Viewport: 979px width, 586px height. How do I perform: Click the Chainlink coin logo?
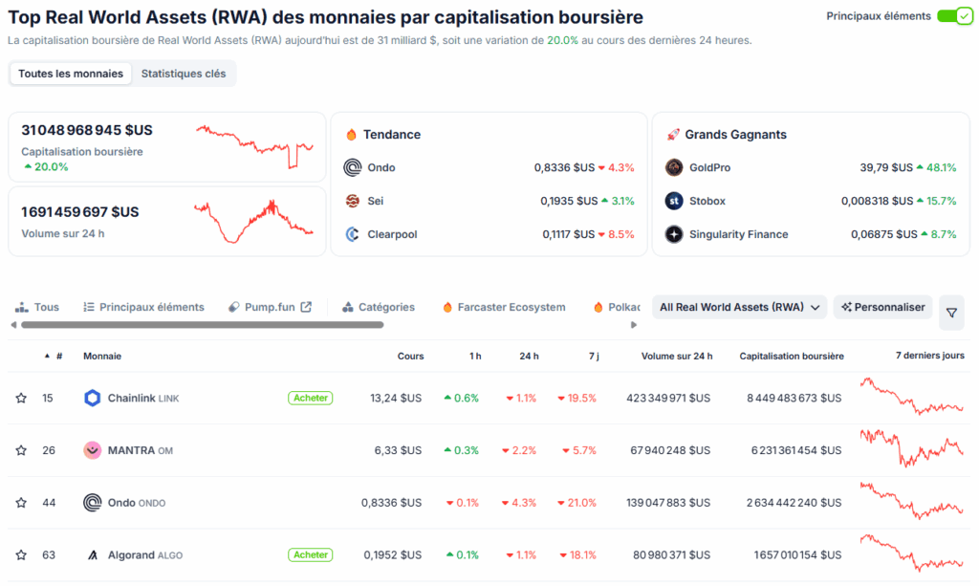click(93, 398)
